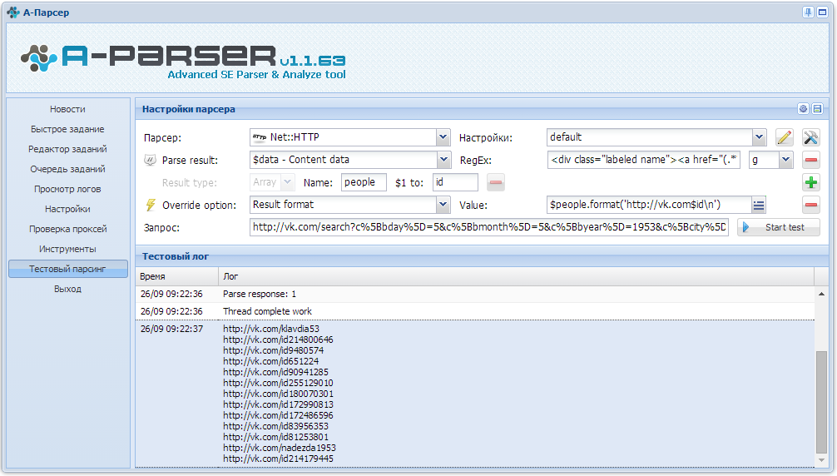Expand the Настройки default dropdown

tap(759, 137)
